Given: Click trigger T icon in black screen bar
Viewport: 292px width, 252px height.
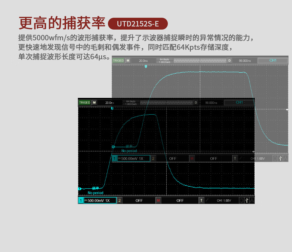Looking at the screenshot, I should click(201, 201).
